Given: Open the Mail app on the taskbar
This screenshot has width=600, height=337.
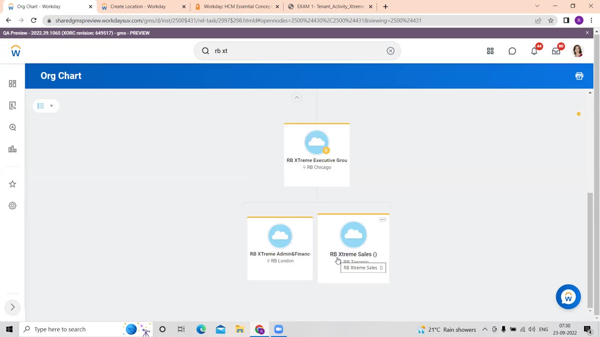Looking at the screenshot, I should (221, 329).
